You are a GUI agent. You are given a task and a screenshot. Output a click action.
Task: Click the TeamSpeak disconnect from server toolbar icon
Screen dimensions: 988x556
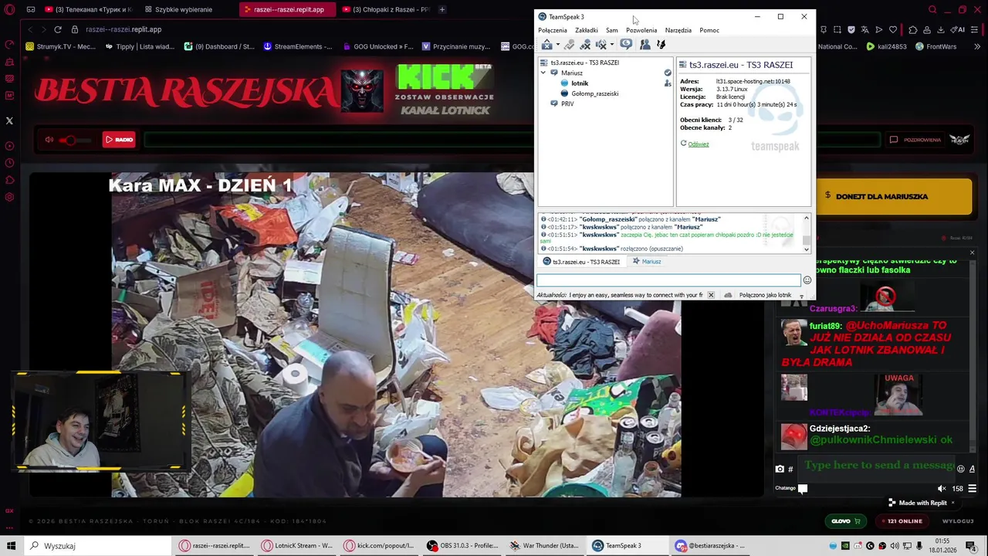coord(546,45)
